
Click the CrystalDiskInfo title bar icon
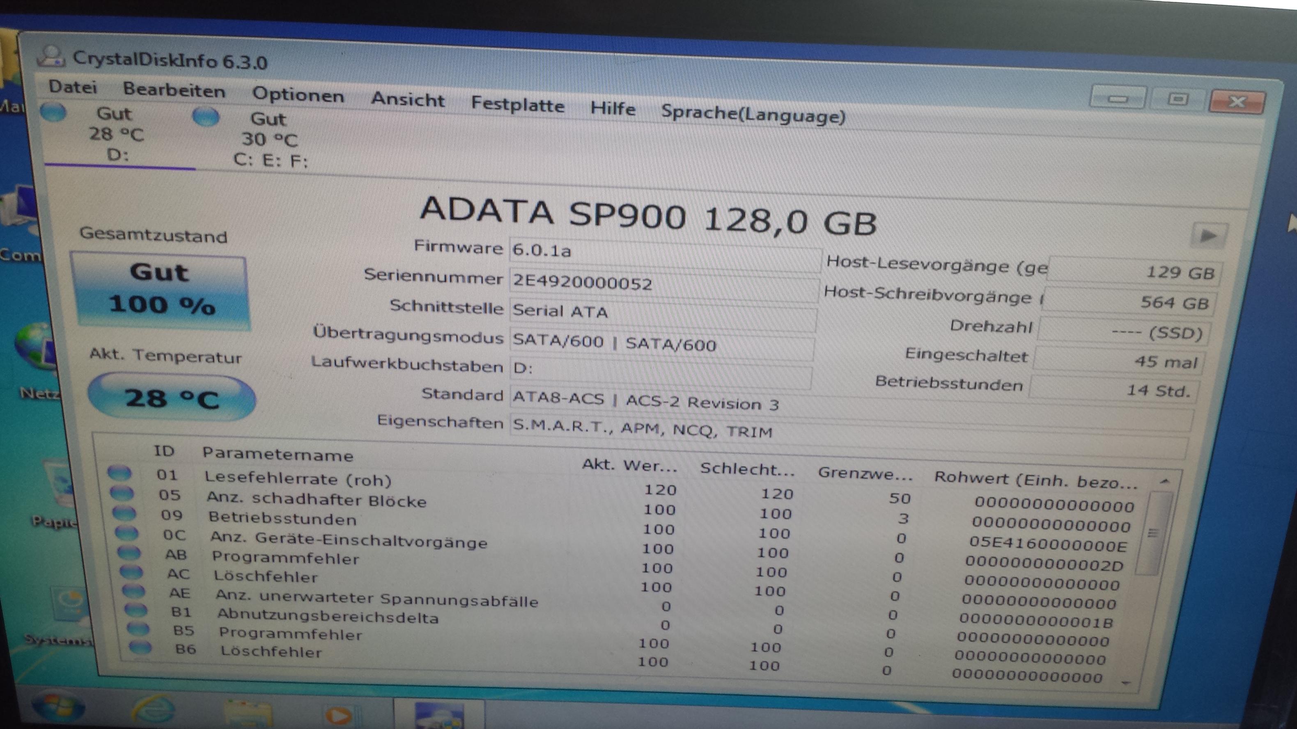[51, 56]
